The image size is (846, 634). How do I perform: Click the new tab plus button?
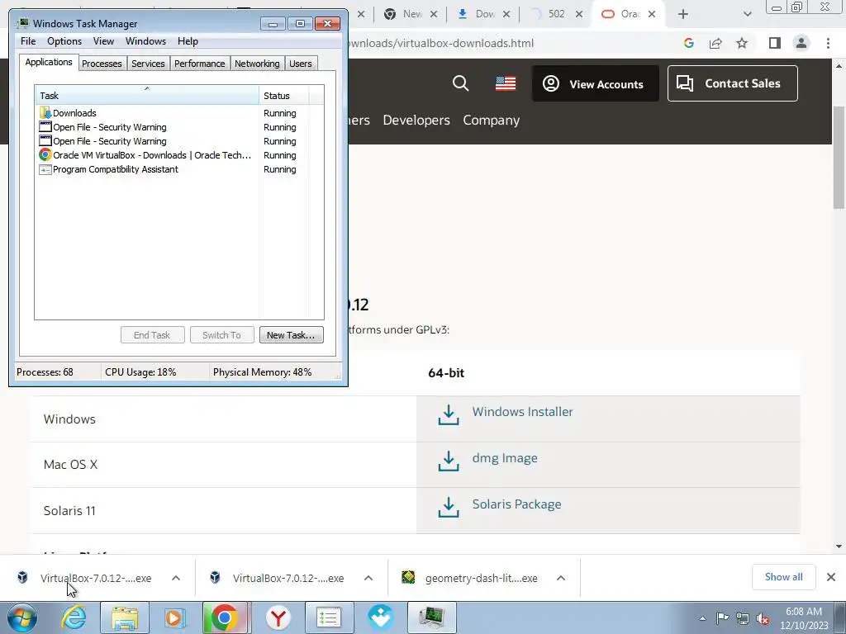pyautogui.click(x=683, y=14)
